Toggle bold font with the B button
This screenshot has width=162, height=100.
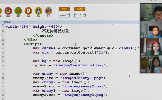[x=85, y=15]
